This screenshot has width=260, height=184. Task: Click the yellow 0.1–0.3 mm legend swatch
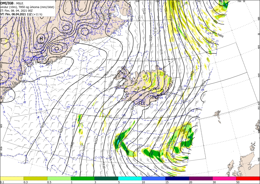(12, 178)
